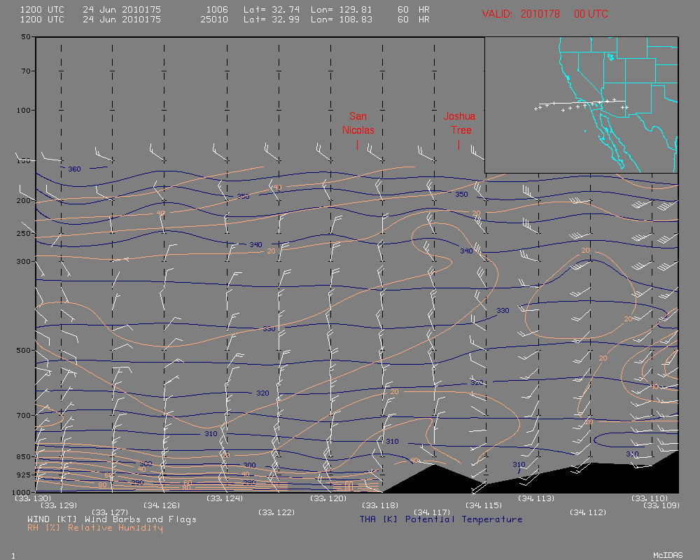
Task: Click the 70 pressure level axis label
Action: [x=26, y=71]
